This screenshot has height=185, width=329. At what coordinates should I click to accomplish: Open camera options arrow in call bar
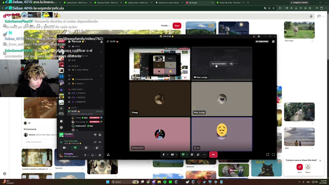coord(176,155)
